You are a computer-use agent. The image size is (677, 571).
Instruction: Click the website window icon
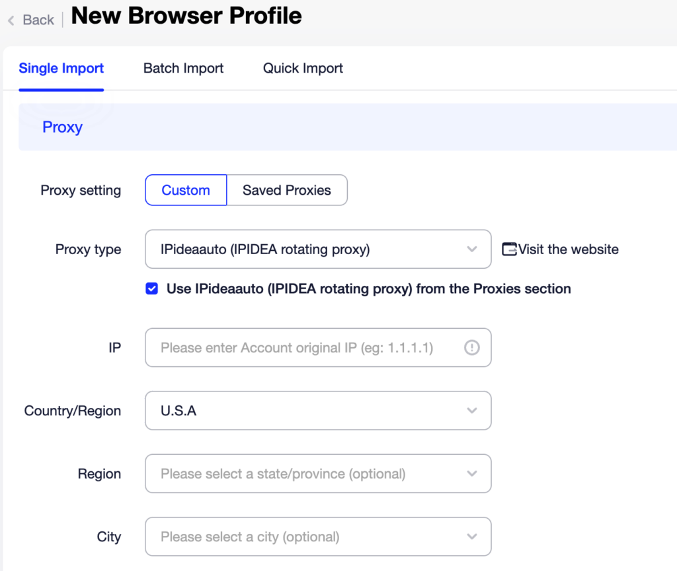(509, 250)
